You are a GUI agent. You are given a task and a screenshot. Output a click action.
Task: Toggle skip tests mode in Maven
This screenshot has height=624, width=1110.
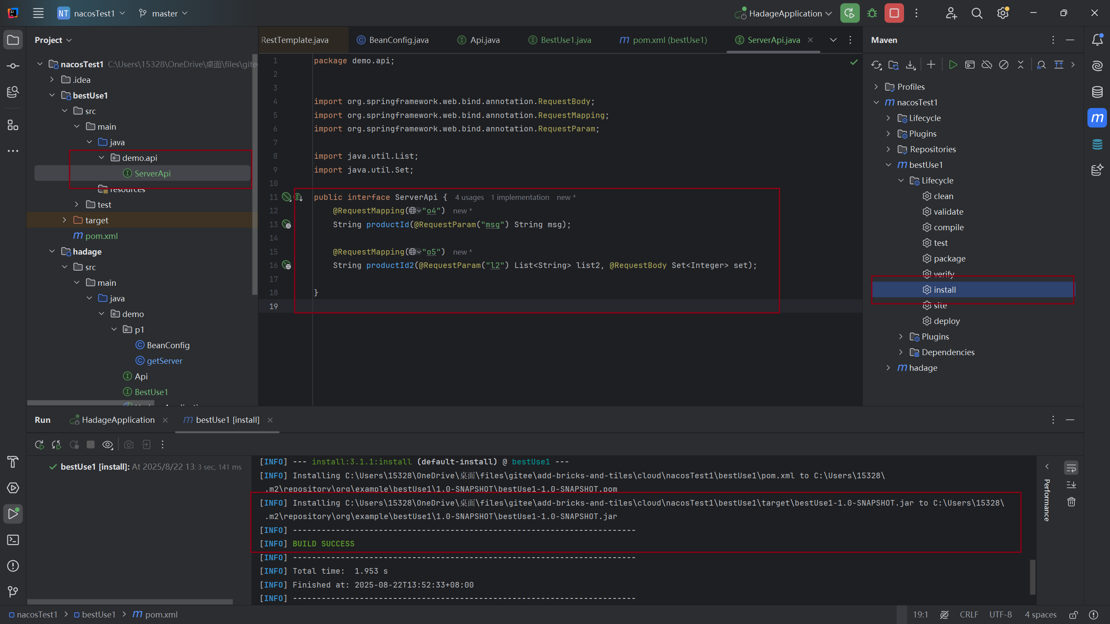1004,65
